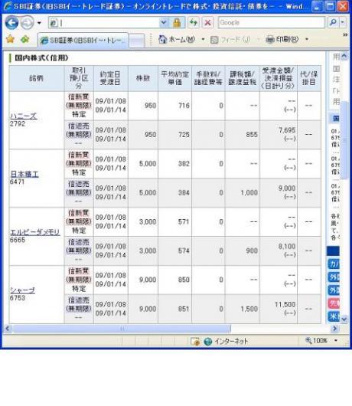The height and width of the screenshot is (406, 352).
Task: Click into the Google search box
Action: (271, 22)
